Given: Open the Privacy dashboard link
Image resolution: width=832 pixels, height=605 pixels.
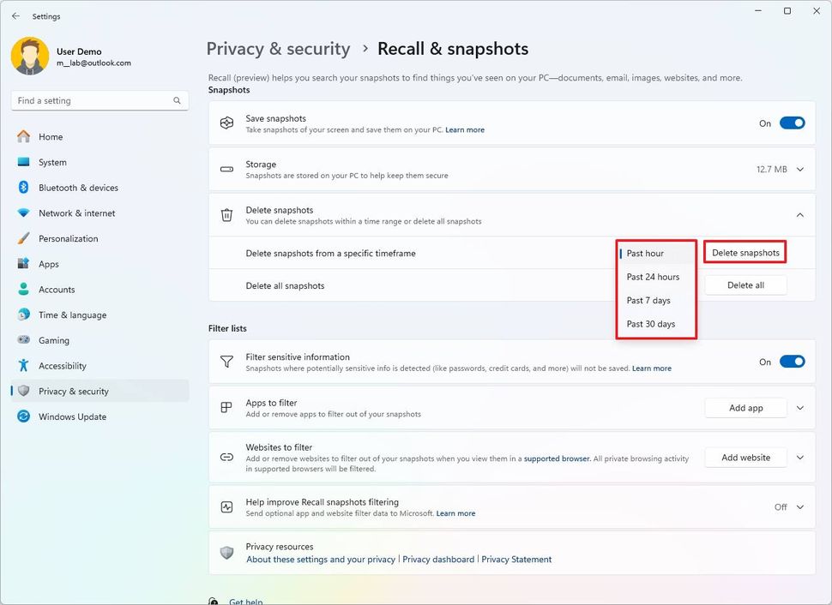Looking at the screenshot, I should [x=438, y=560].
